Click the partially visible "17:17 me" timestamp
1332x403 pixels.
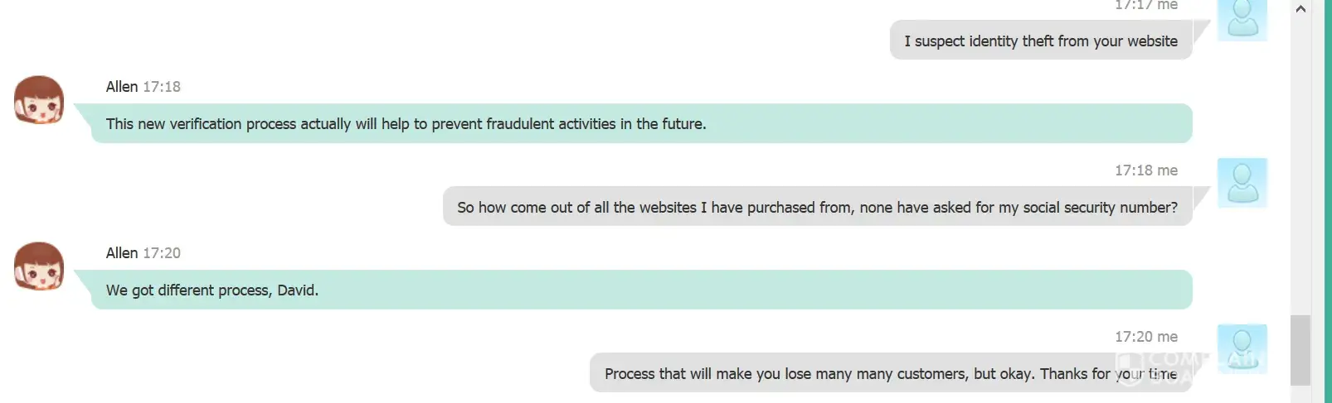click(1145, 6)
